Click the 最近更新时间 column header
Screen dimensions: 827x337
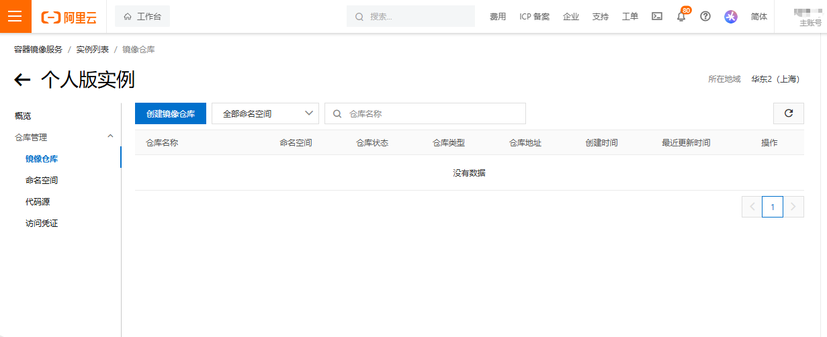(686, 143)
